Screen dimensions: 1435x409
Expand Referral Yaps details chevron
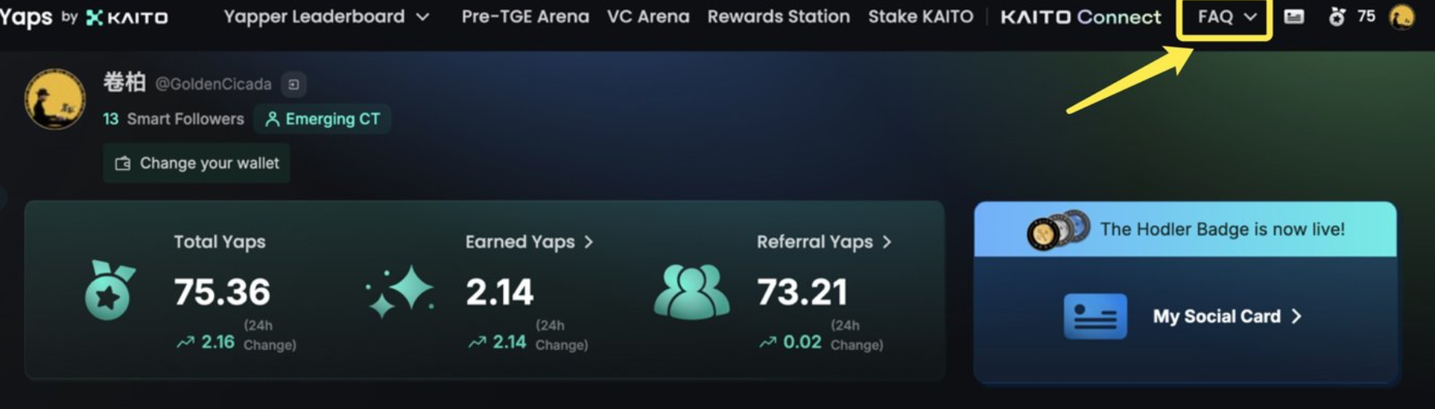pos(887,242)
